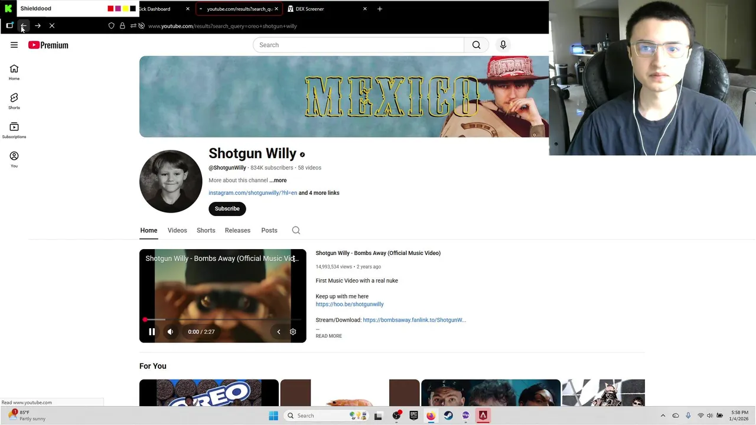Open Steam from the taskbar
This screenshot has width=756, height=425.
pyautogui.click(x=448, y=416)
